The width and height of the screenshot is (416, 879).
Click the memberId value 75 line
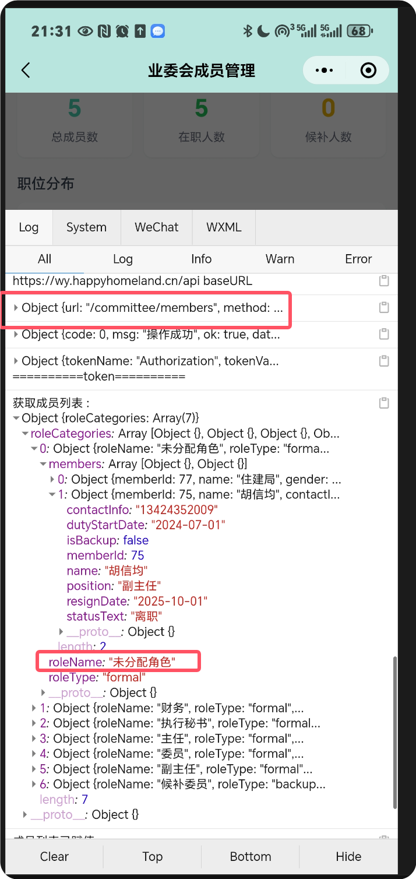tap(105, 555)
